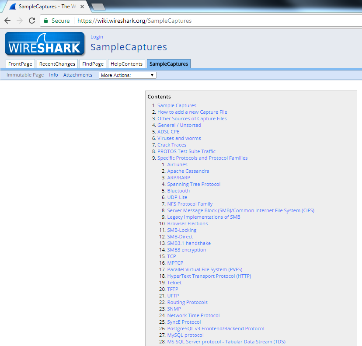
Task: Open Other Sources of Capture Files
Action: pyautogui.click(x=192, y=119)
